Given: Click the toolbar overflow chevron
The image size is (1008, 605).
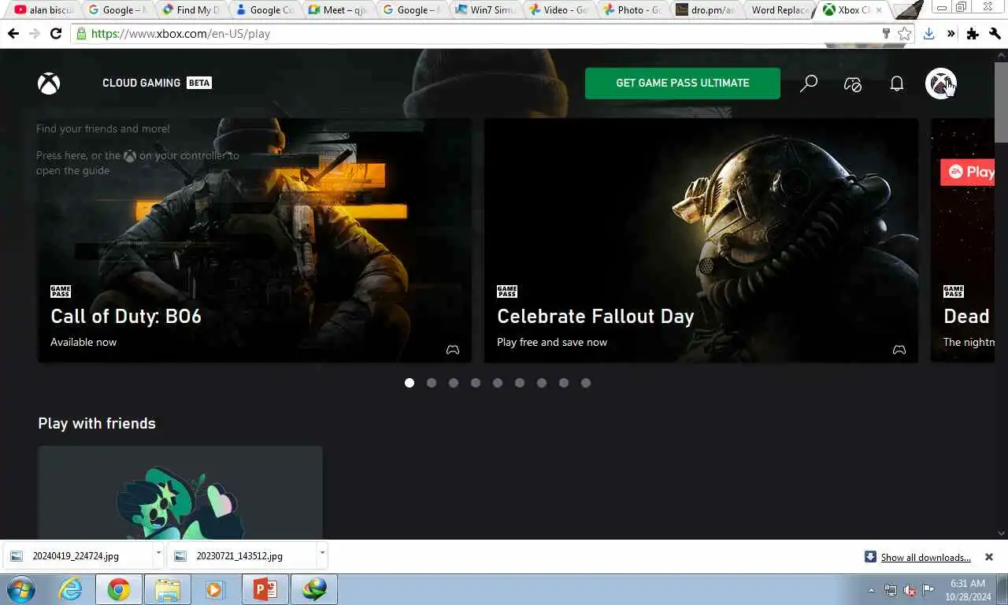Looking at the screenshot, I should pos(951,34).
